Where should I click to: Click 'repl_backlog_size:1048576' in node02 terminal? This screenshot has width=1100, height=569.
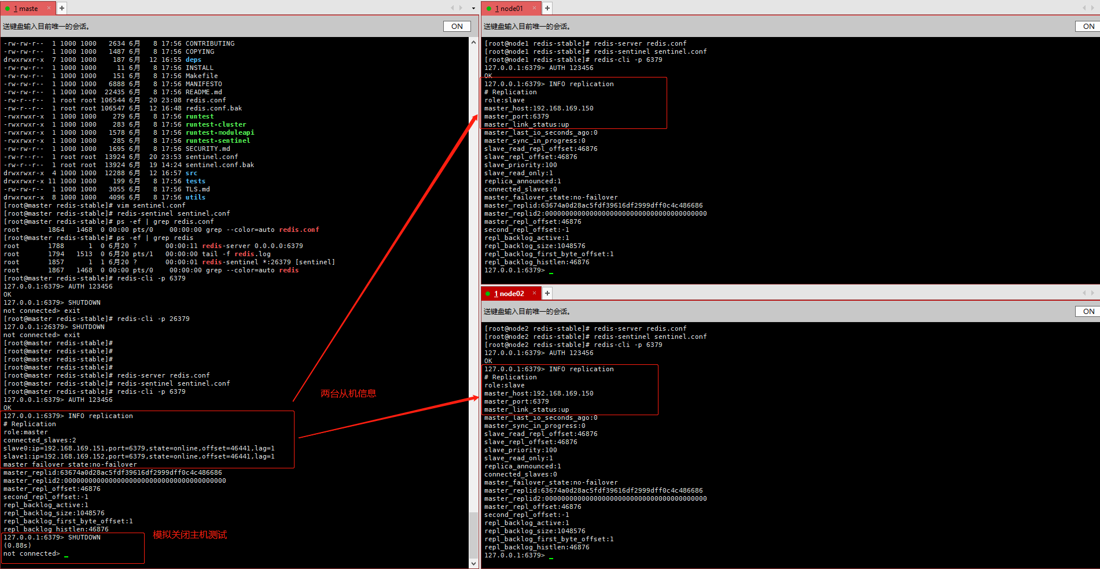coord(535,531)
